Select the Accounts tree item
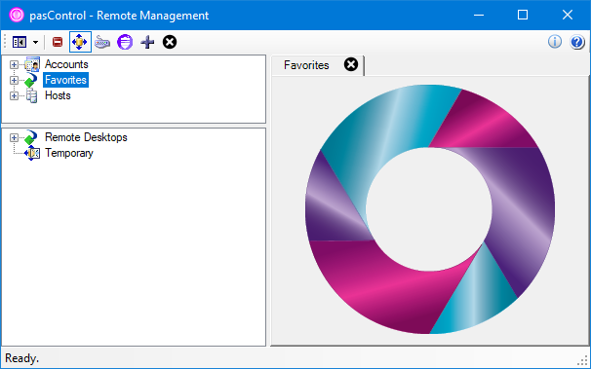The height and width of the screenshot is (369, 591). tap(66, 64)
